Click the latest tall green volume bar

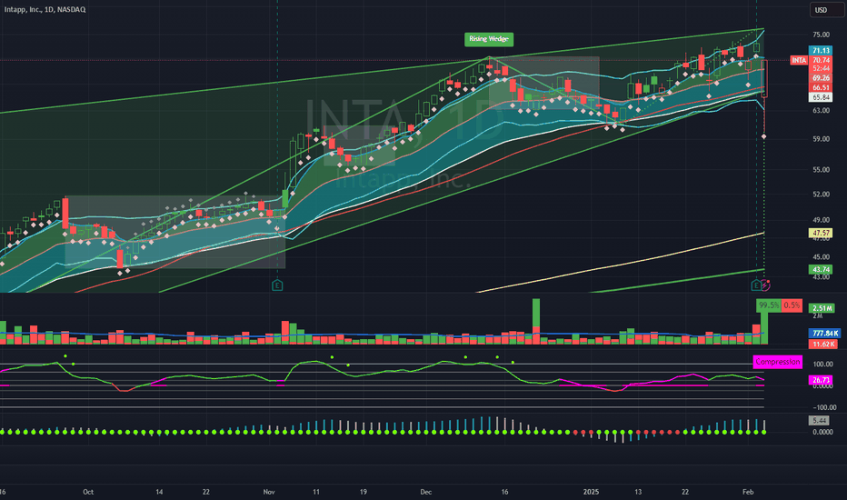[763, 327]
